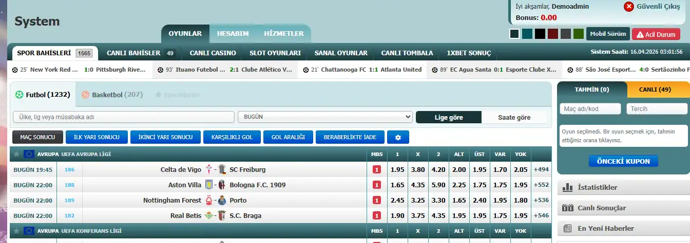Click the SC Freiburg club crest

[222, 169]
